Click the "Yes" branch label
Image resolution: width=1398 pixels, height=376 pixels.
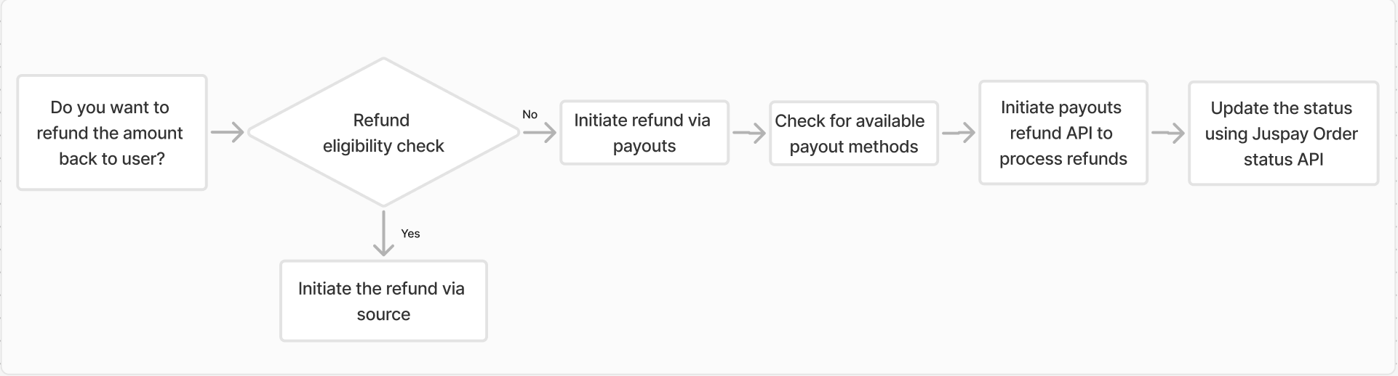tap(410, 234)
